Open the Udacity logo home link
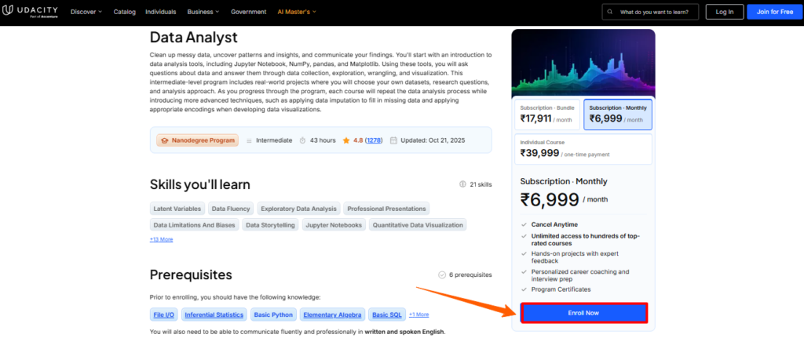 coord(31,12)
